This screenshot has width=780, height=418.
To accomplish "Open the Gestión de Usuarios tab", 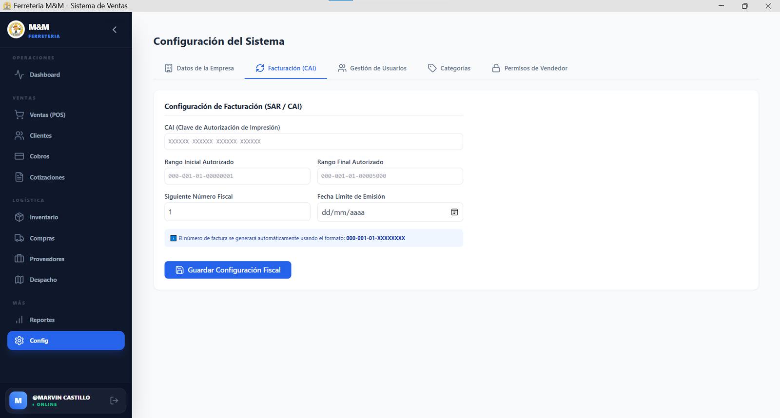I will 372,68.
